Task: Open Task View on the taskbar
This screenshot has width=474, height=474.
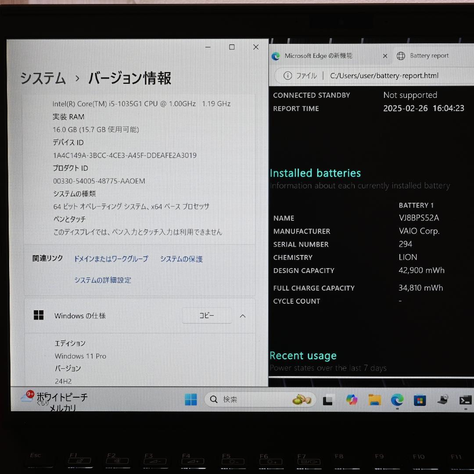Action: [x=328, y=400]
